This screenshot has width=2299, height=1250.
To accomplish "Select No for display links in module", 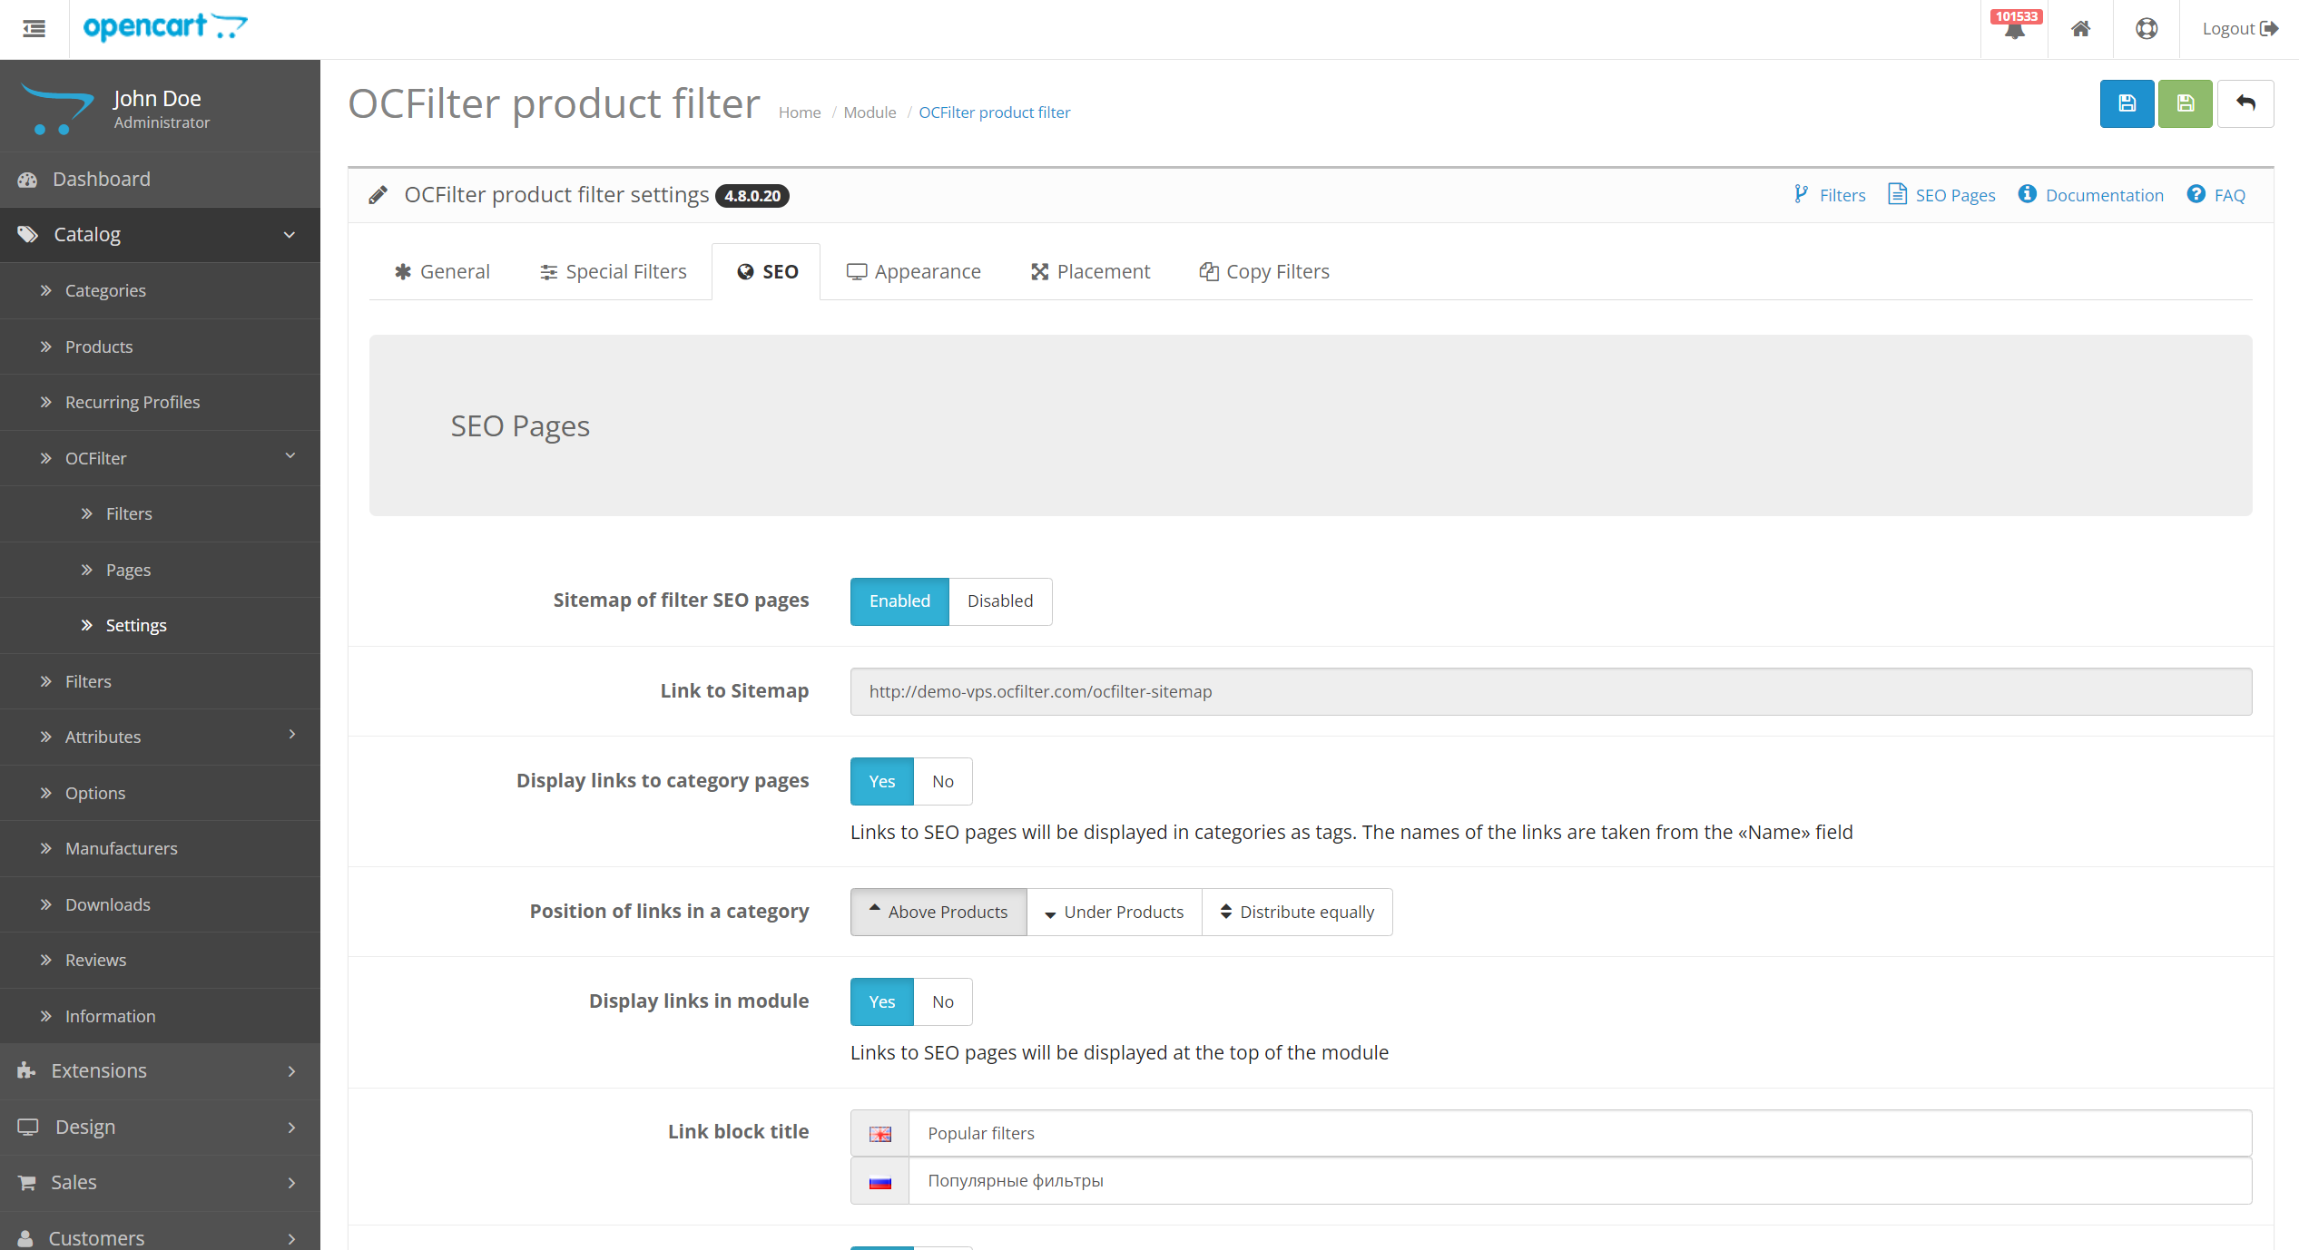I will pyautogui.click(x=942, y=1002).
